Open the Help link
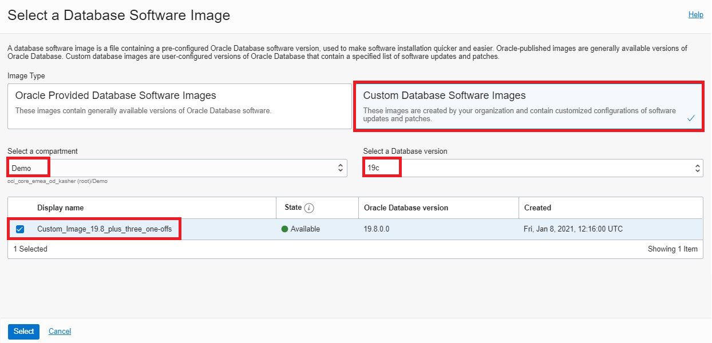Screen dimensions: 712x343 click(x=696, y=14)
